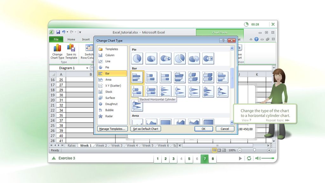Open the Week 2 worksheet tab
Image resolution: width=325 pixels, height=183 pixels.
tap(101, 146)
